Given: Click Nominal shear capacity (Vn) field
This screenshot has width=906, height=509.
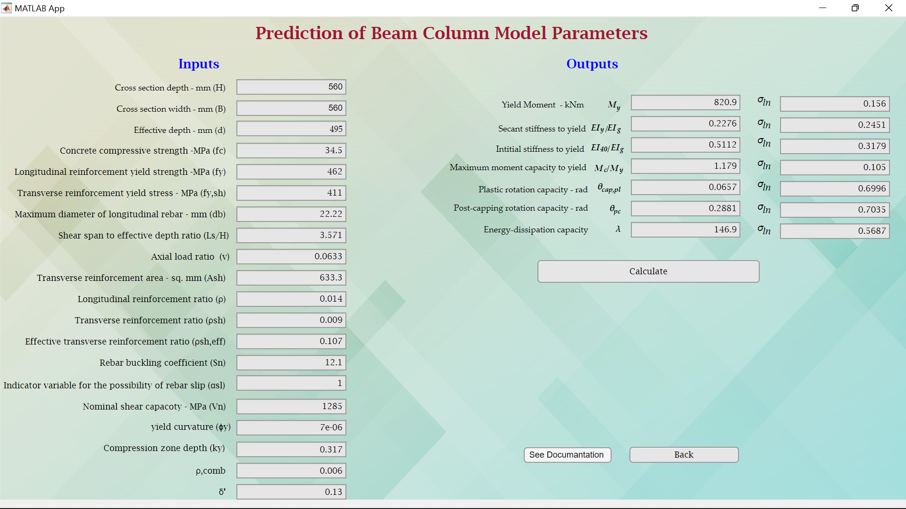Looking at the screenshot, I should [x=291, y=407].
